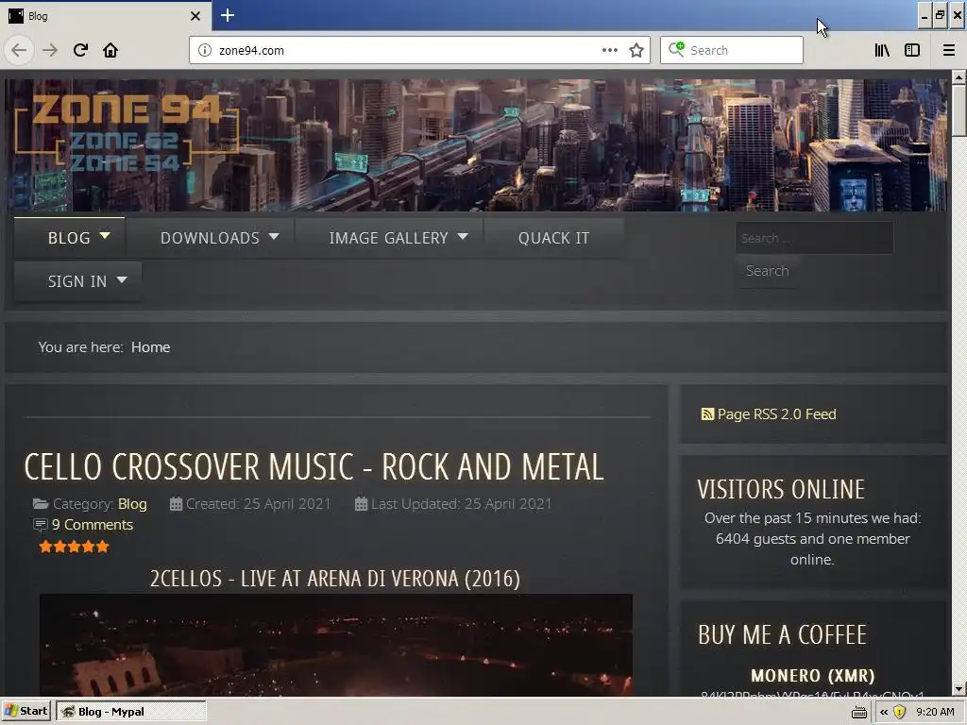
Task: Click the Blog - Mypal taskbar button
Action: tap(130, 712)
